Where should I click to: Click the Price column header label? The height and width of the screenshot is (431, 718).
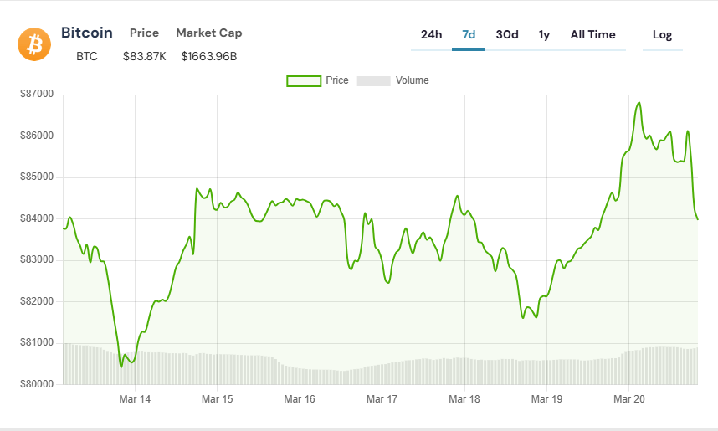[144, 33]
